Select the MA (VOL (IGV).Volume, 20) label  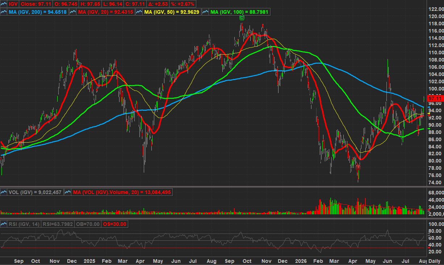coord(122,192)
